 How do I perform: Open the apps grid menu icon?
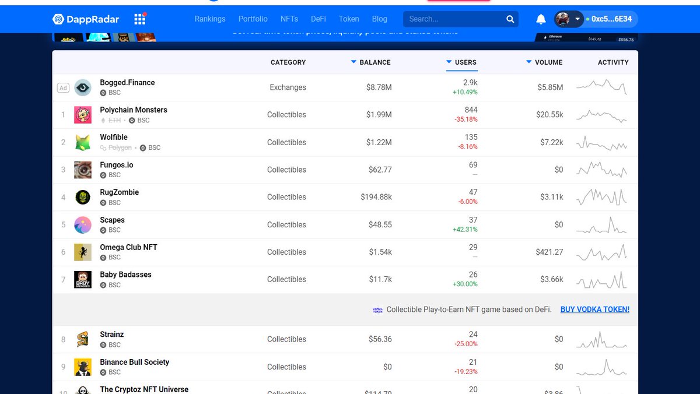coord(140,19)
